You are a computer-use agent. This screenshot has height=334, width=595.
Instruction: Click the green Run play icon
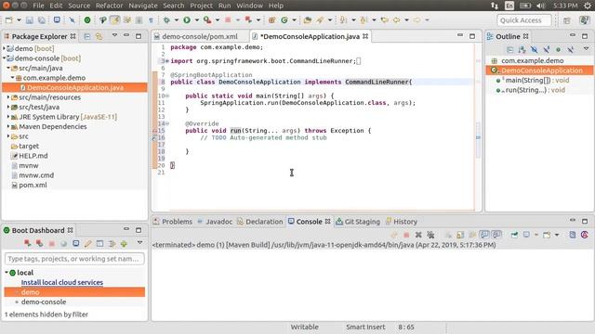[x=187, y=20]
